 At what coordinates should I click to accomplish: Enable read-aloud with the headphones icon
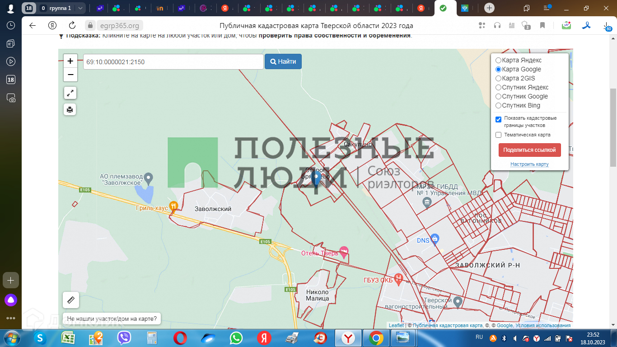click(x=497, y=25)
